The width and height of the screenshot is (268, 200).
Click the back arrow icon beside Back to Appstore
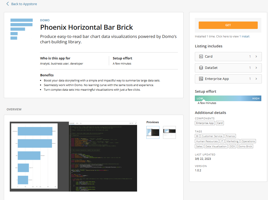point(7,4)
